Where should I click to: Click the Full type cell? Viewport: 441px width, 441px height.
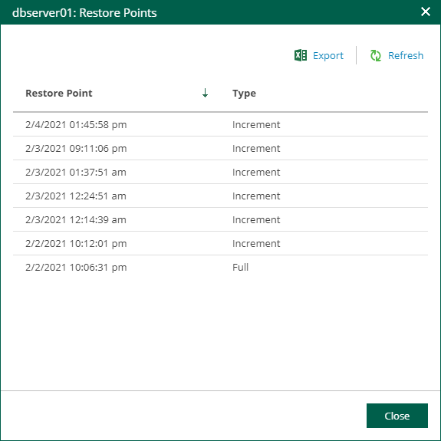[x=240, y=267]
